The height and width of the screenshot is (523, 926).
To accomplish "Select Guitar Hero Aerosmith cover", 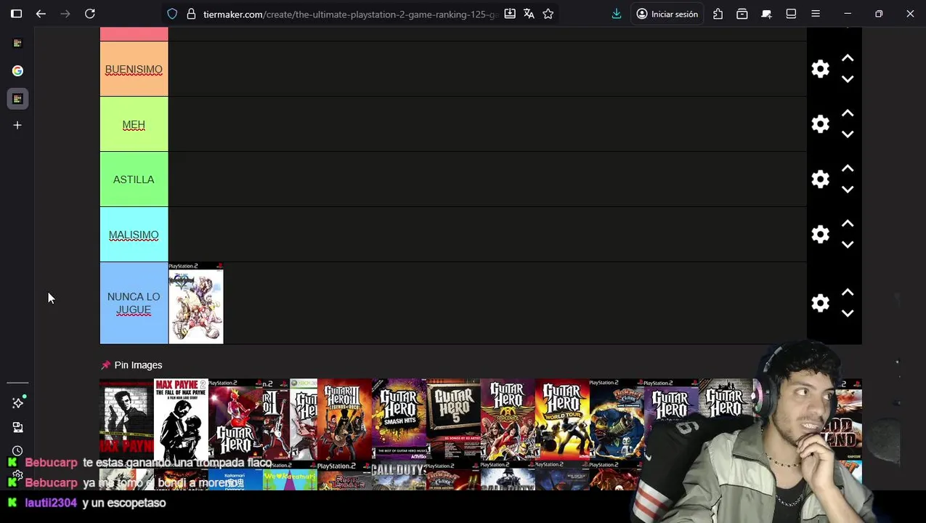I will (508, 419).
